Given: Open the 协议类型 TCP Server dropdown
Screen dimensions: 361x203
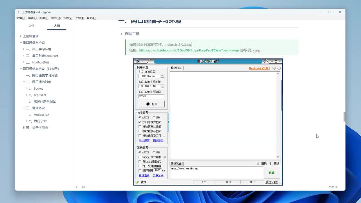Looking at the screenshot, I should [162, 76].
